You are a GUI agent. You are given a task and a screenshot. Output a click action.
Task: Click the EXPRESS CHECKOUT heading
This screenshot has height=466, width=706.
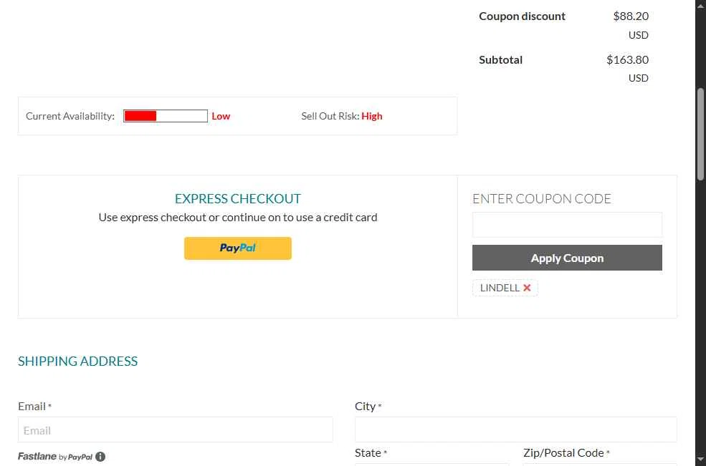(238, 198)
